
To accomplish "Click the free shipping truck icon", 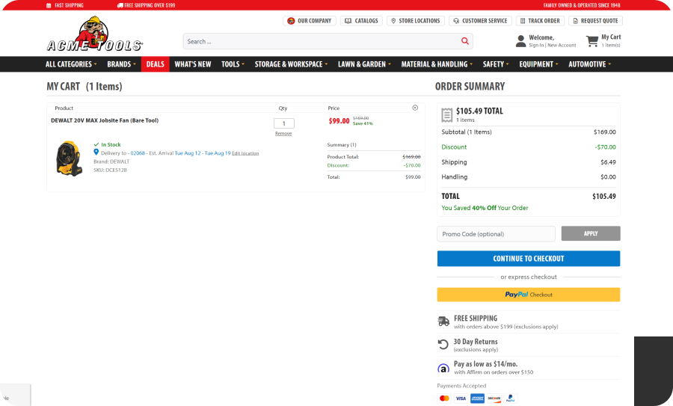I will (x=443, y=321).
